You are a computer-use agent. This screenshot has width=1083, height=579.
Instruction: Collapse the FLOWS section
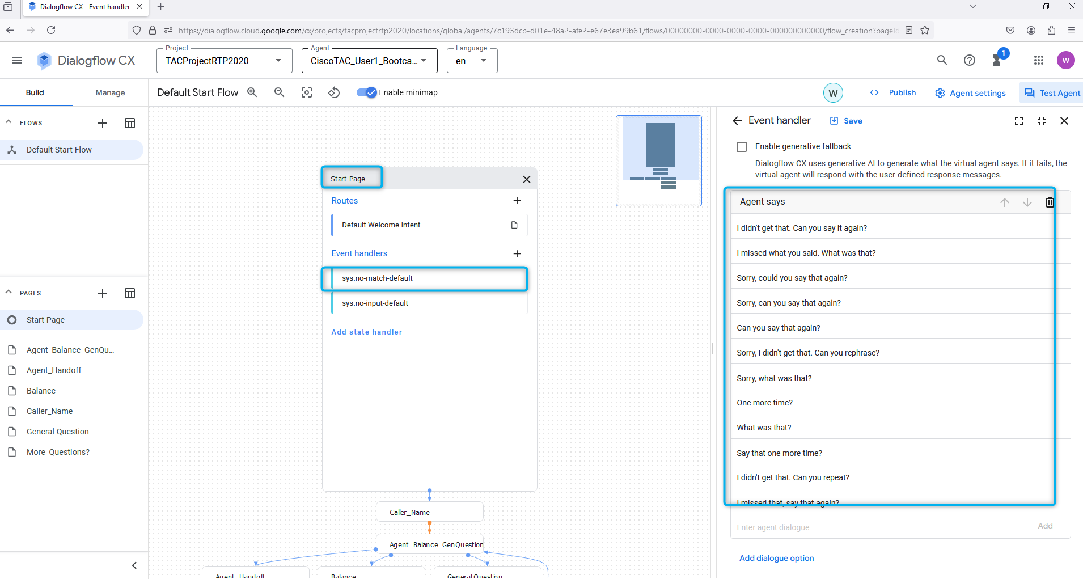point(9,122)
